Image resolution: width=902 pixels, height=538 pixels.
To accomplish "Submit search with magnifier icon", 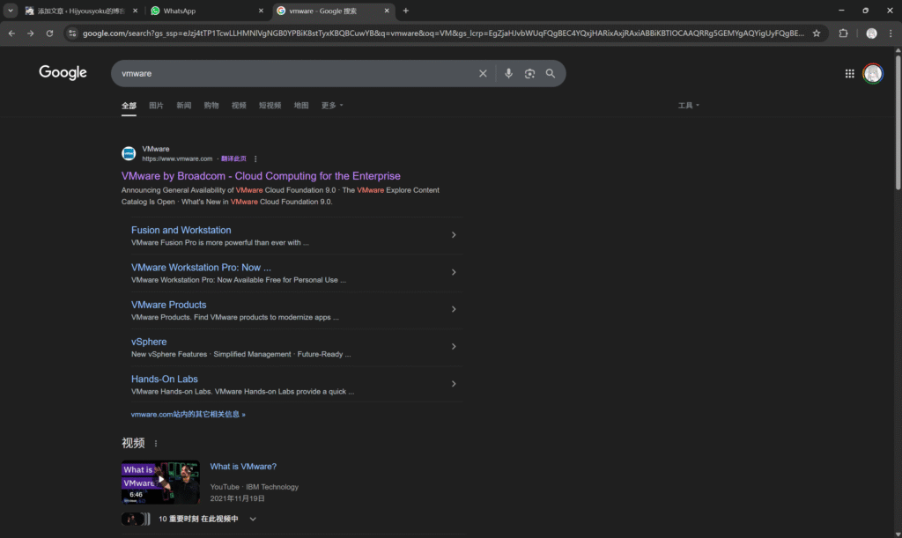I will click(551, 74).
